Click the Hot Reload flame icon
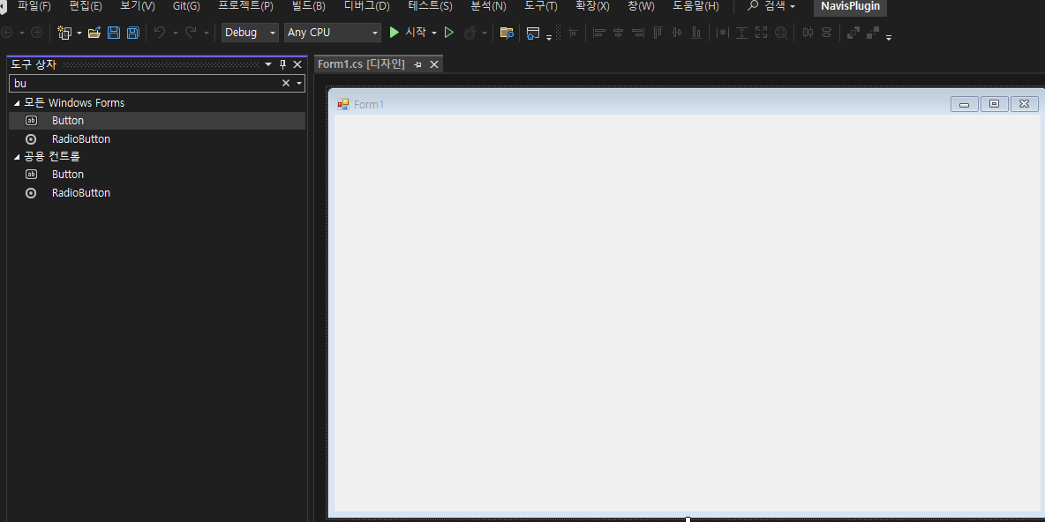The height and width of the screenshot is (522, 1045). tap(473, 32)
